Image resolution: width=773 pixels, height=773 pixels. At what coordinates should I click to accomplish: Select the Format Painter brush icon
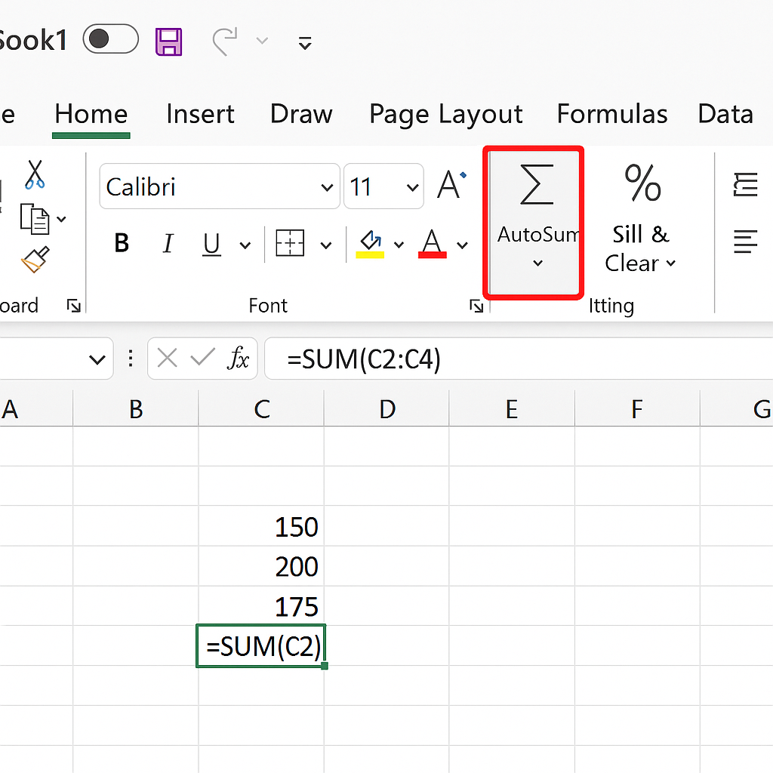tap(35, 260)
